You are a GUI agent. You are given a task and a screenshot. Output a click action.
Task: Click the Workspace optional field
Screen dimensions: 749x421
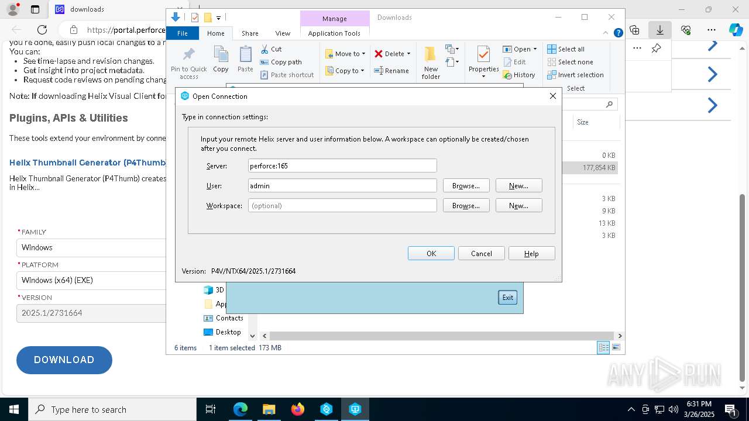[x=342, y=205]
